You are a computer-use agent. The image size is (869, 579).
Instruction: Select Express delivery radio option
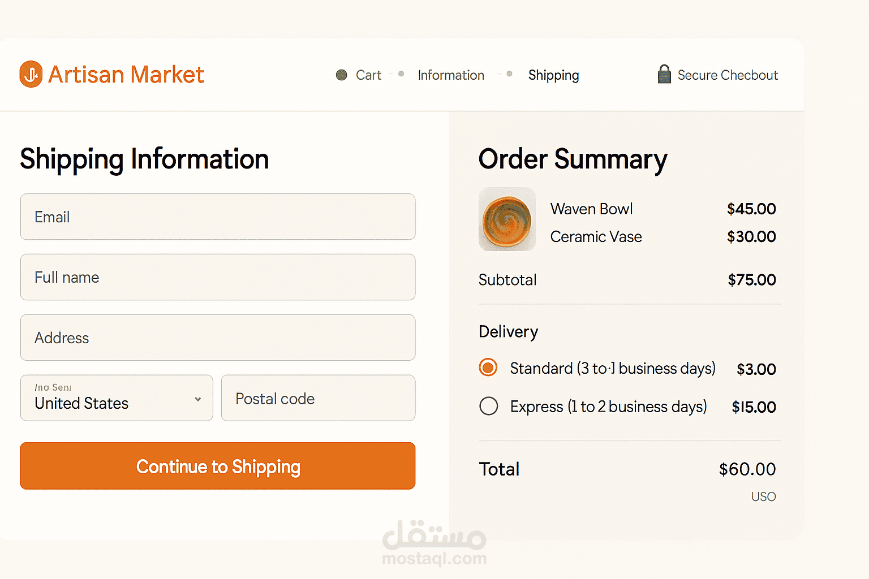coord(489,406)
